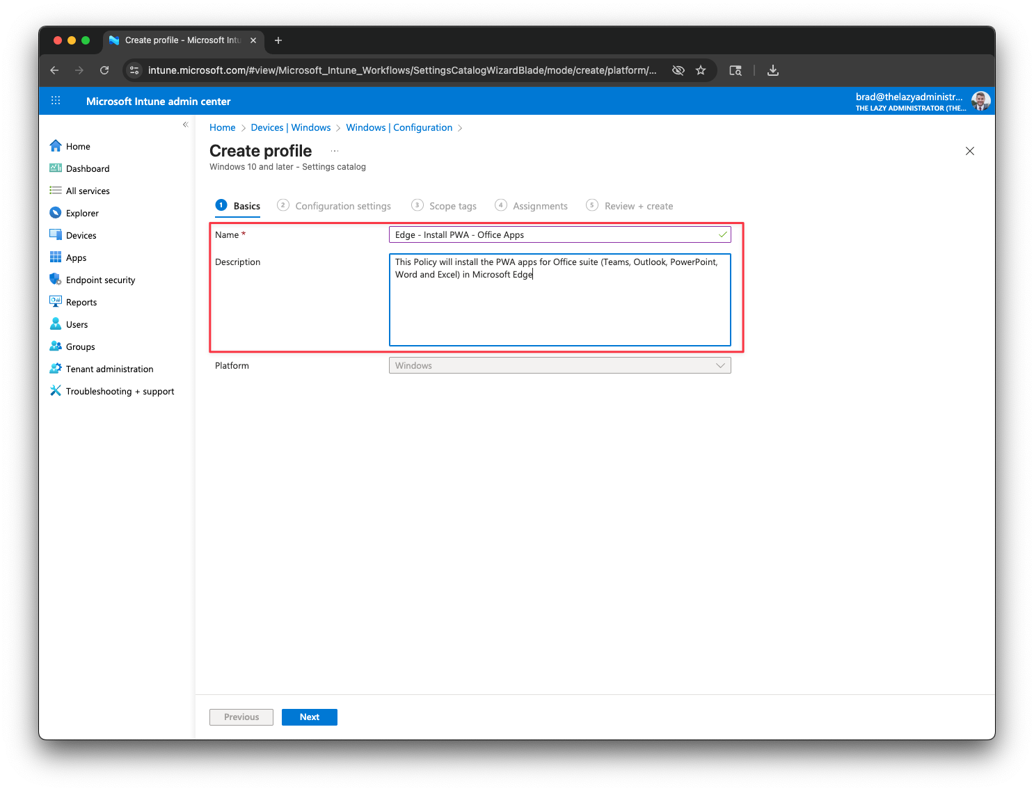Select the Basics step tab
This screenshot has height=791, width=1034.
[x=238, y=206]
